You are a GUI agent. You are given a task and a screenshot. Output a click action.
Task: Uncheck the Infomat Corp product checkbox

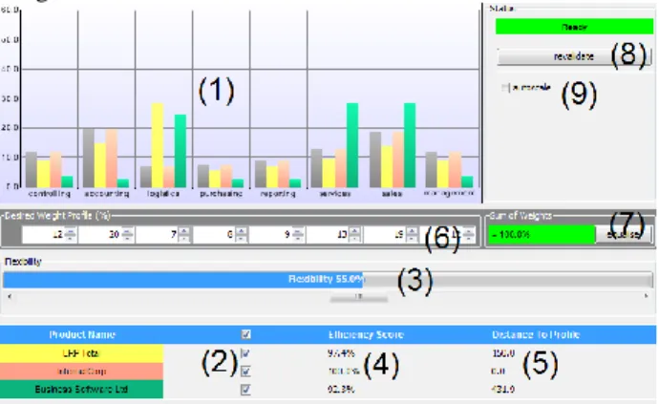245,372
